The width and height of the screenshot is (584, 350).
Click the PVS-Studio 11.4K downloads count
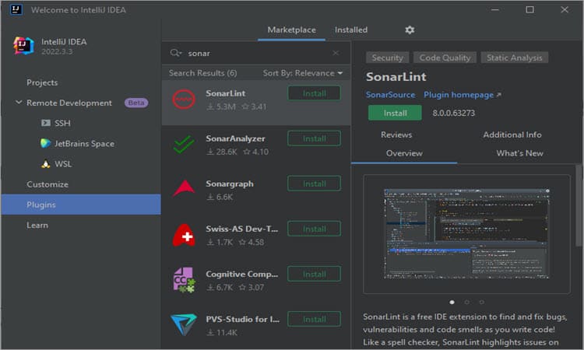(x=222, y=333)
